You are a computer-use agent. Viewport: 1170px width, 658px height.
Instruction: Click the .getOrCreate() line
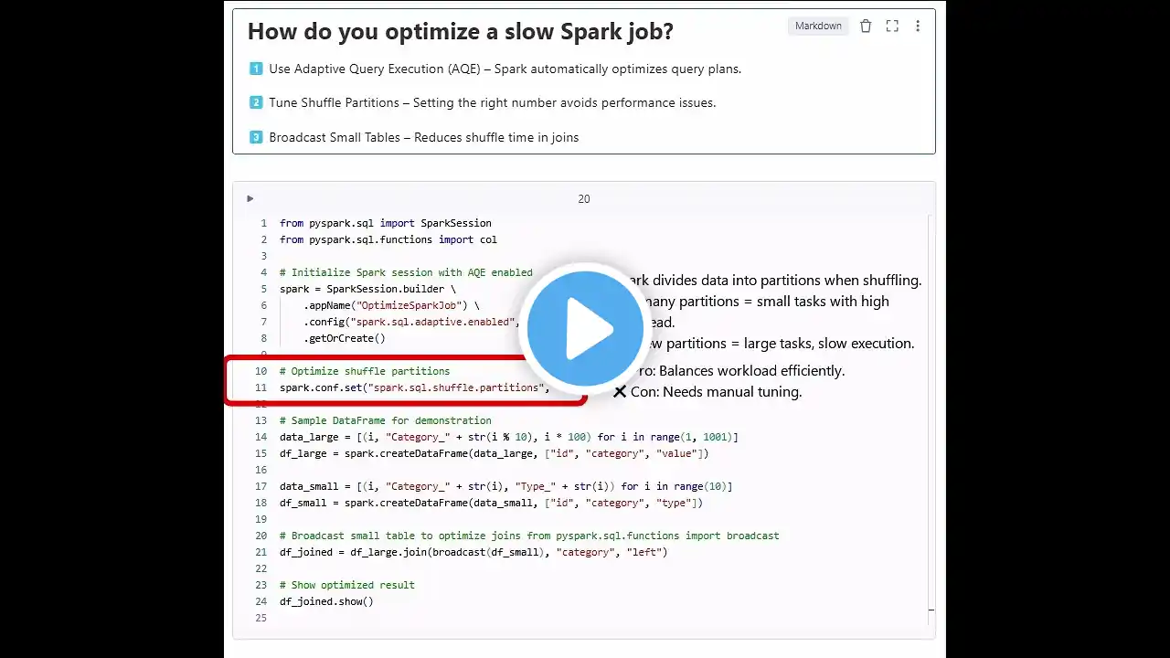(x=345, y=338)
